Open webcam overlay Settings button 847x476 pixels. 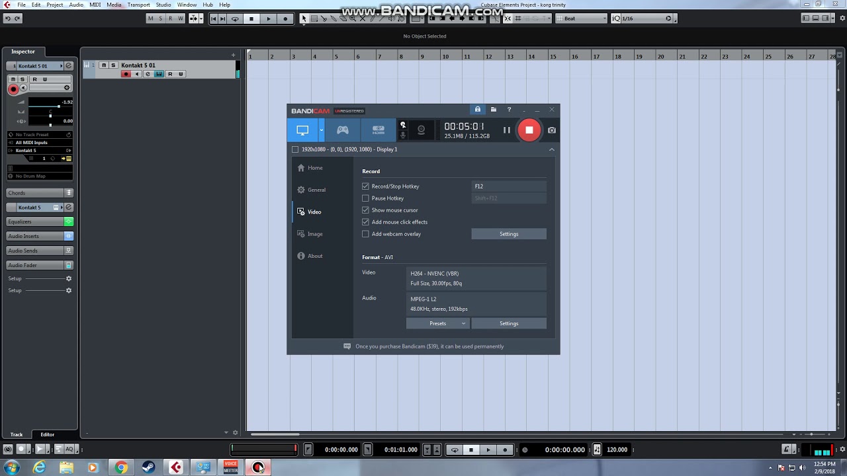click(509, 234)
